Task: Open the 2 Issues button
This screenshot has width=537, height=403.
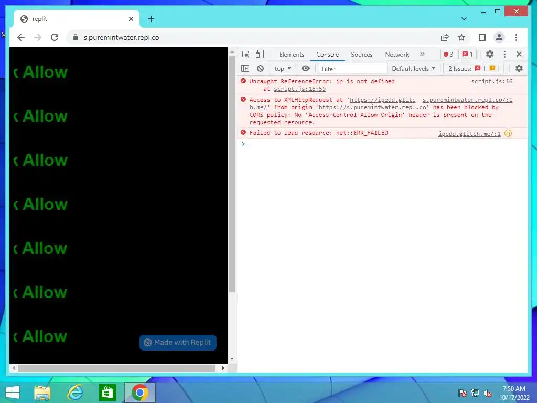Action: [474, 69]
